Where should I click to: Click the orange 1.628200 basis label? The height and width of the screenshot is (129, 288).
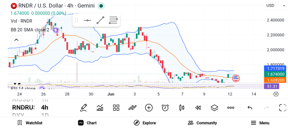pos(275,80)
